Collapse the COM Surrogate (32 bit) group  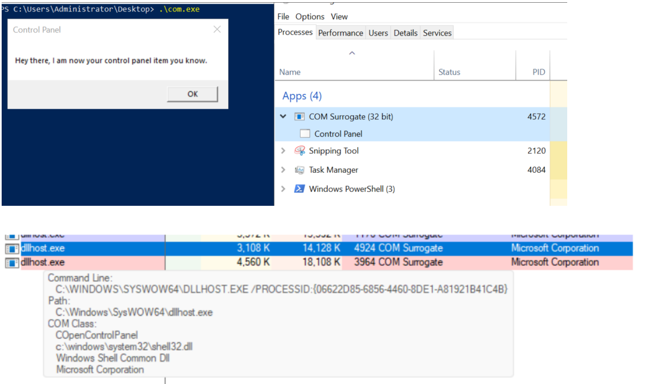284,117
